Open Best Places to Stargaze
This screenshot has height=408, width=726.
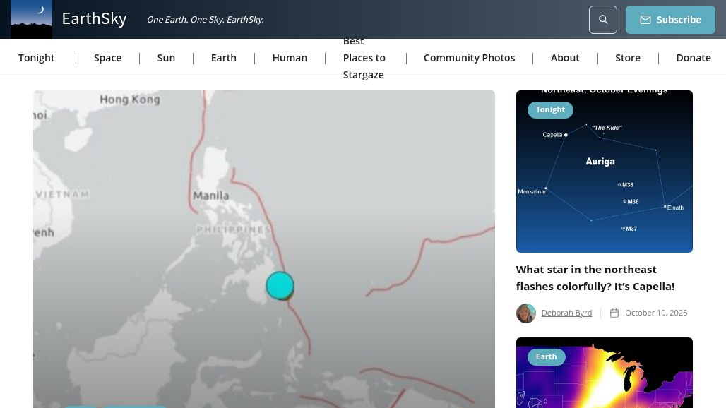(x=364, y=58)
